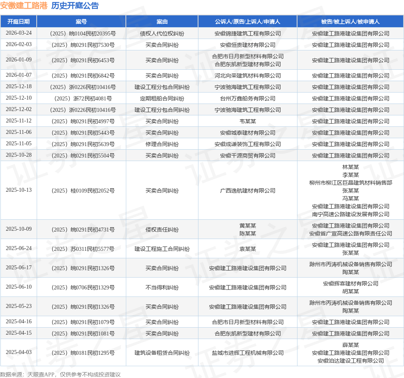Click the 被告/被上诉人/被申请人 column header
The width and height of the screenshot is (404, 378).
coord(350,22)
